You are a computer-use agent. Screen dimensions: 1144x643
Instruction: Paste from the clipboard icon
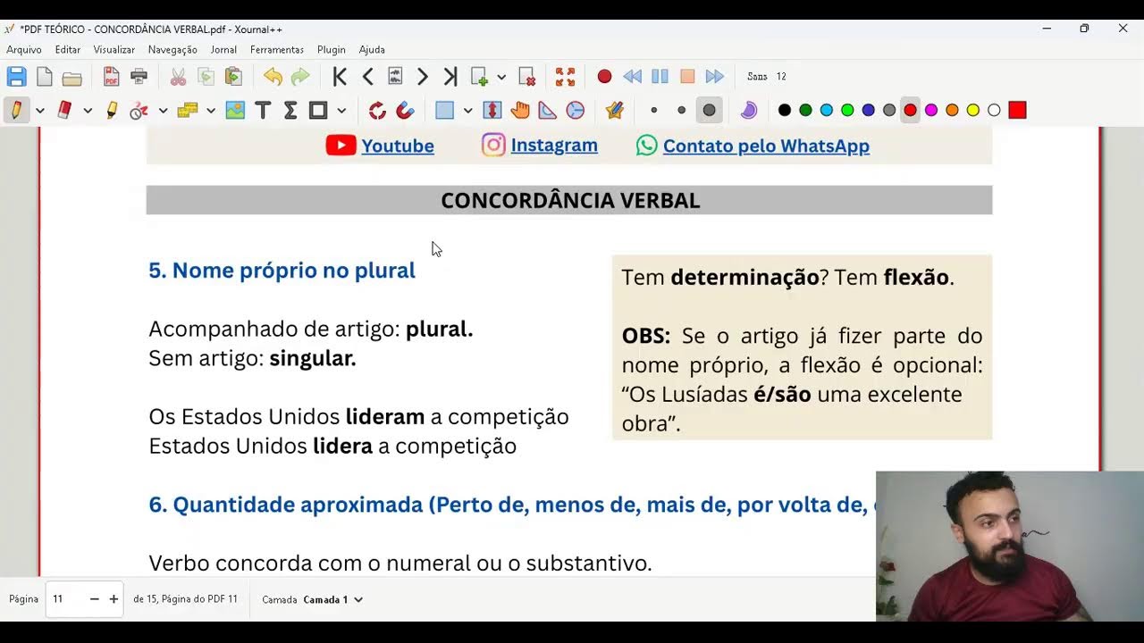pos(233,77)
